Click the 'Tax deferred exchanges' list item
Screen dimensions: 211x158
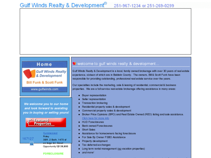tap(96, 145)
